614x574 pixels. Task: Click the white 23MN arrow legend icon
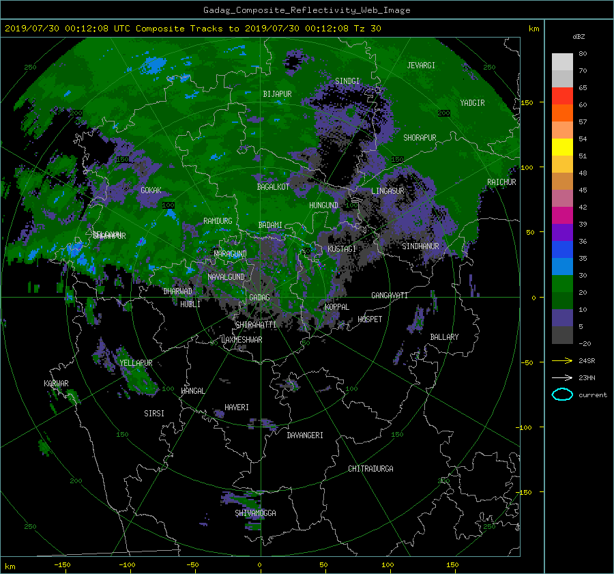(562, 377)
